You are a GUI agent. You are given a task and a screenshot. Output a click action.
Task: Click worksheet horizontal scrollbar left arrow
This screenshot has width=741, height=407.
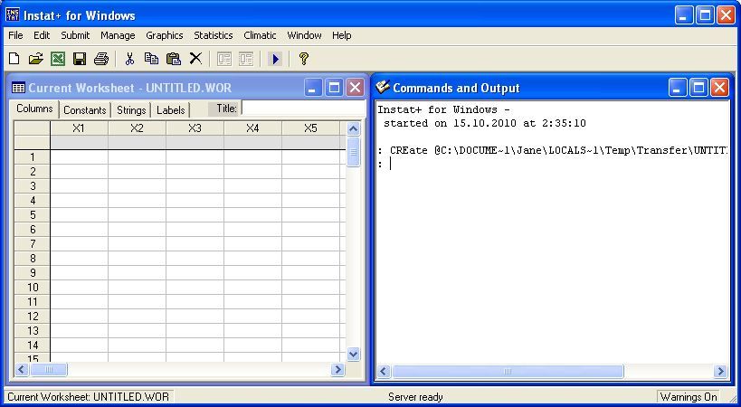pyautogui.click(x=22, y=369)
